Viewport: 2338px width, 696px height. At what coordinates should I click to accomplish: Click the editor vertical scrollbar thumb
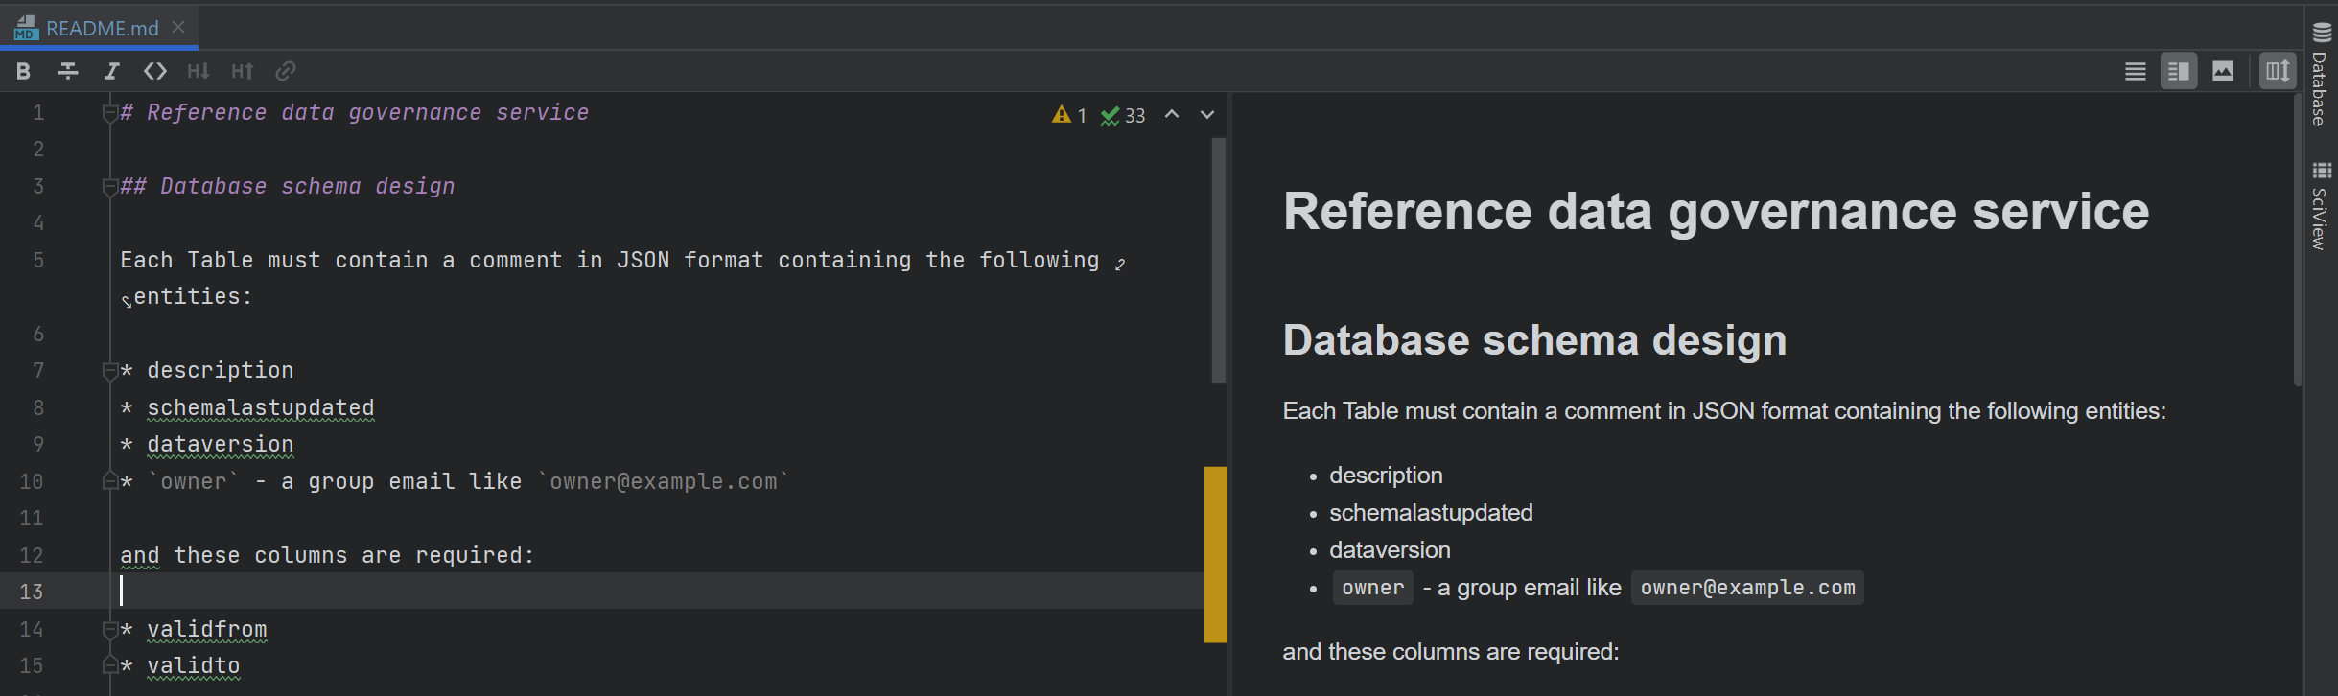(x=1218, y=260)
